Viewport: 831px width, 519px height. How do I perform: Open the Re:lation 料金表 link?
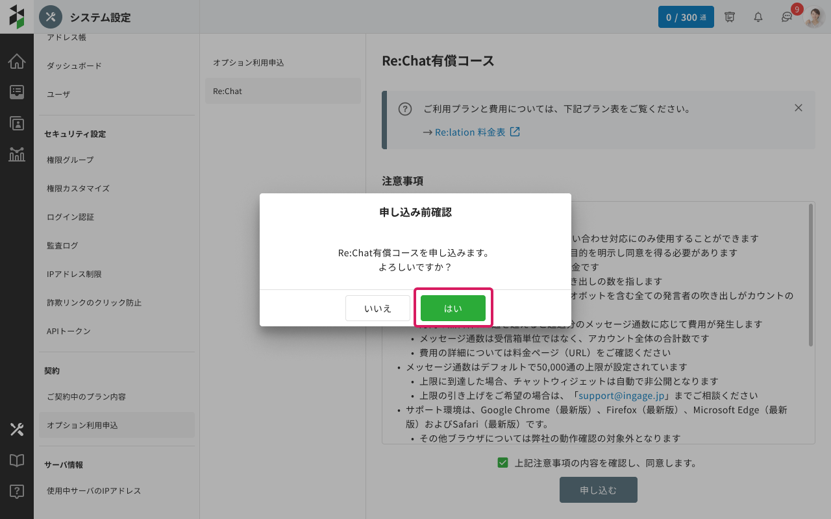coord(470,132)
